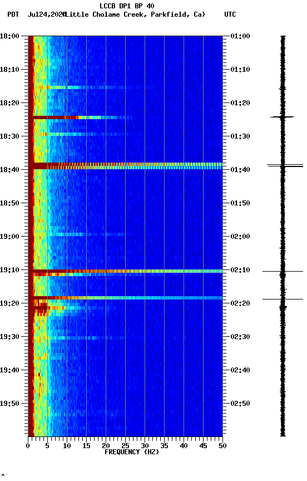Click the 18:00 PDT time label
Screen dimensions: 307x481
pyautogui.click(x=9, y=36)
